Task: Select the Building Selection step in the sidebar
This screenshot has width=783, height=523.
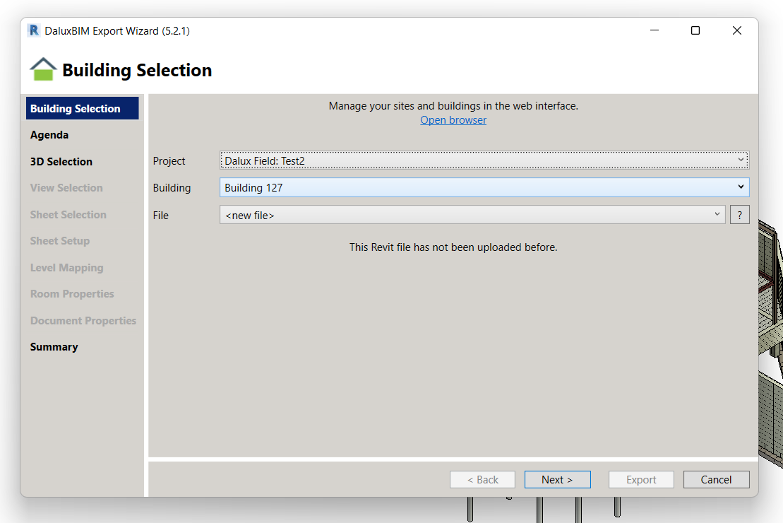Action: [83, 109]
